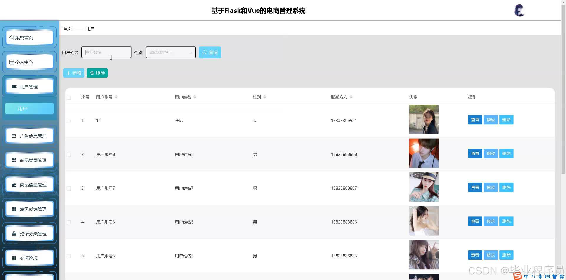Viewport: 566px width, 280px height.
Task: Click 修改 for 用户账号5 row
Action: pyautogui.click(x=491, y=255)
